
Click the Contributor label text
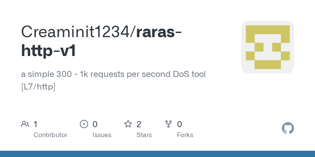pyautogui.click(x=50, y=135)
